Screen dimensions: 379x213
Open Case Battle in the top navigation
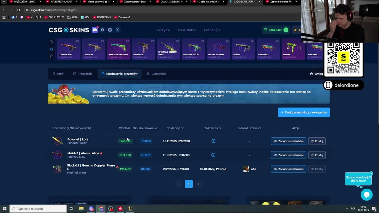pos(187,30)
